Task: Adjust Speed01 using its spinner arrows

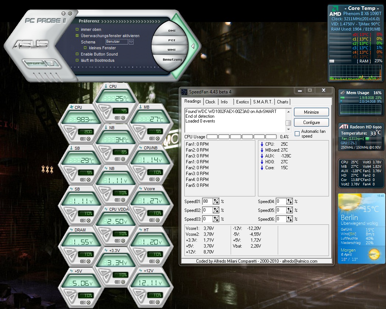Action: (216, 202)
